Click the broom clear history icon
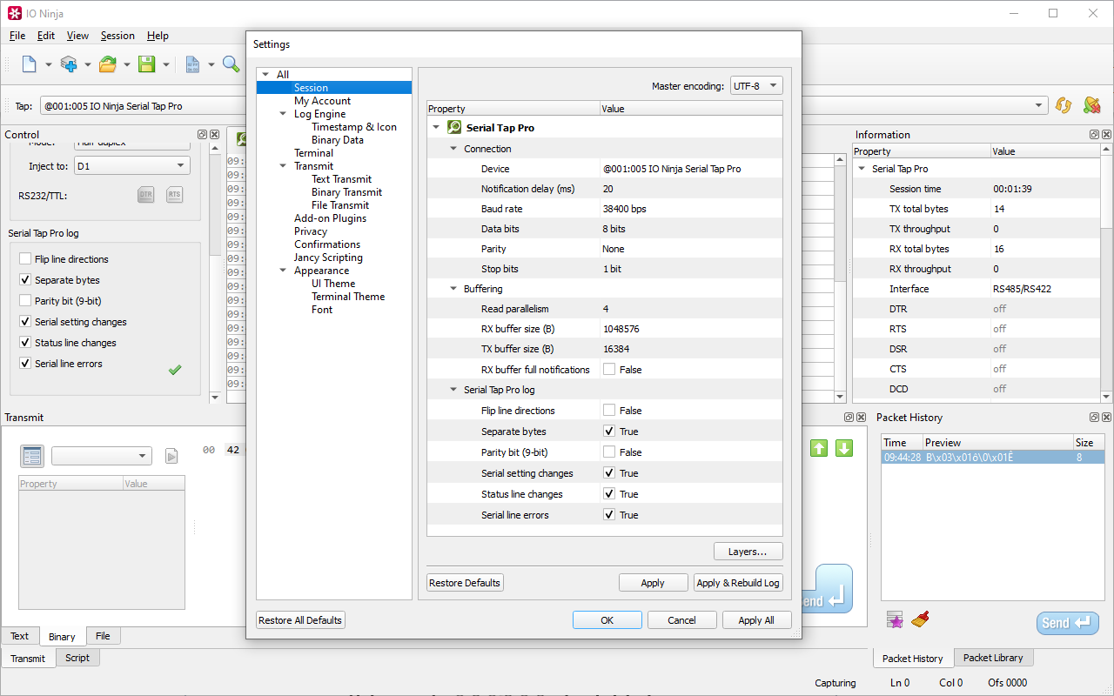 pos(921,619)
